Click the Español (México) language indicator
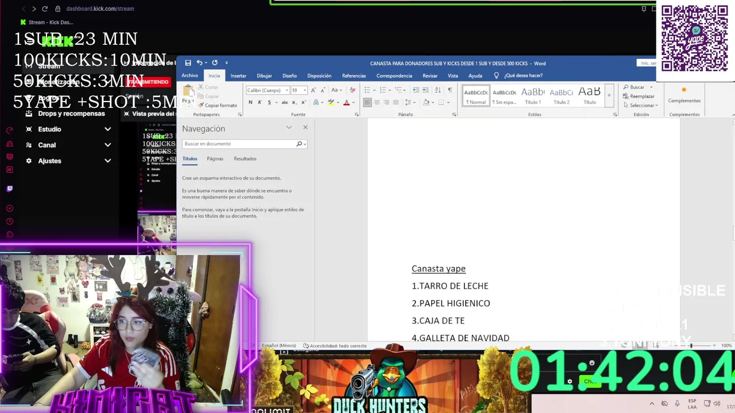 tap(278, 346)
